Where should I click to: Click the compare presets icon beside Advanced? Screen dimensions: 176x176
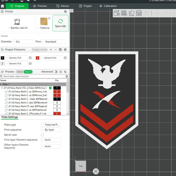pos(65,72)
